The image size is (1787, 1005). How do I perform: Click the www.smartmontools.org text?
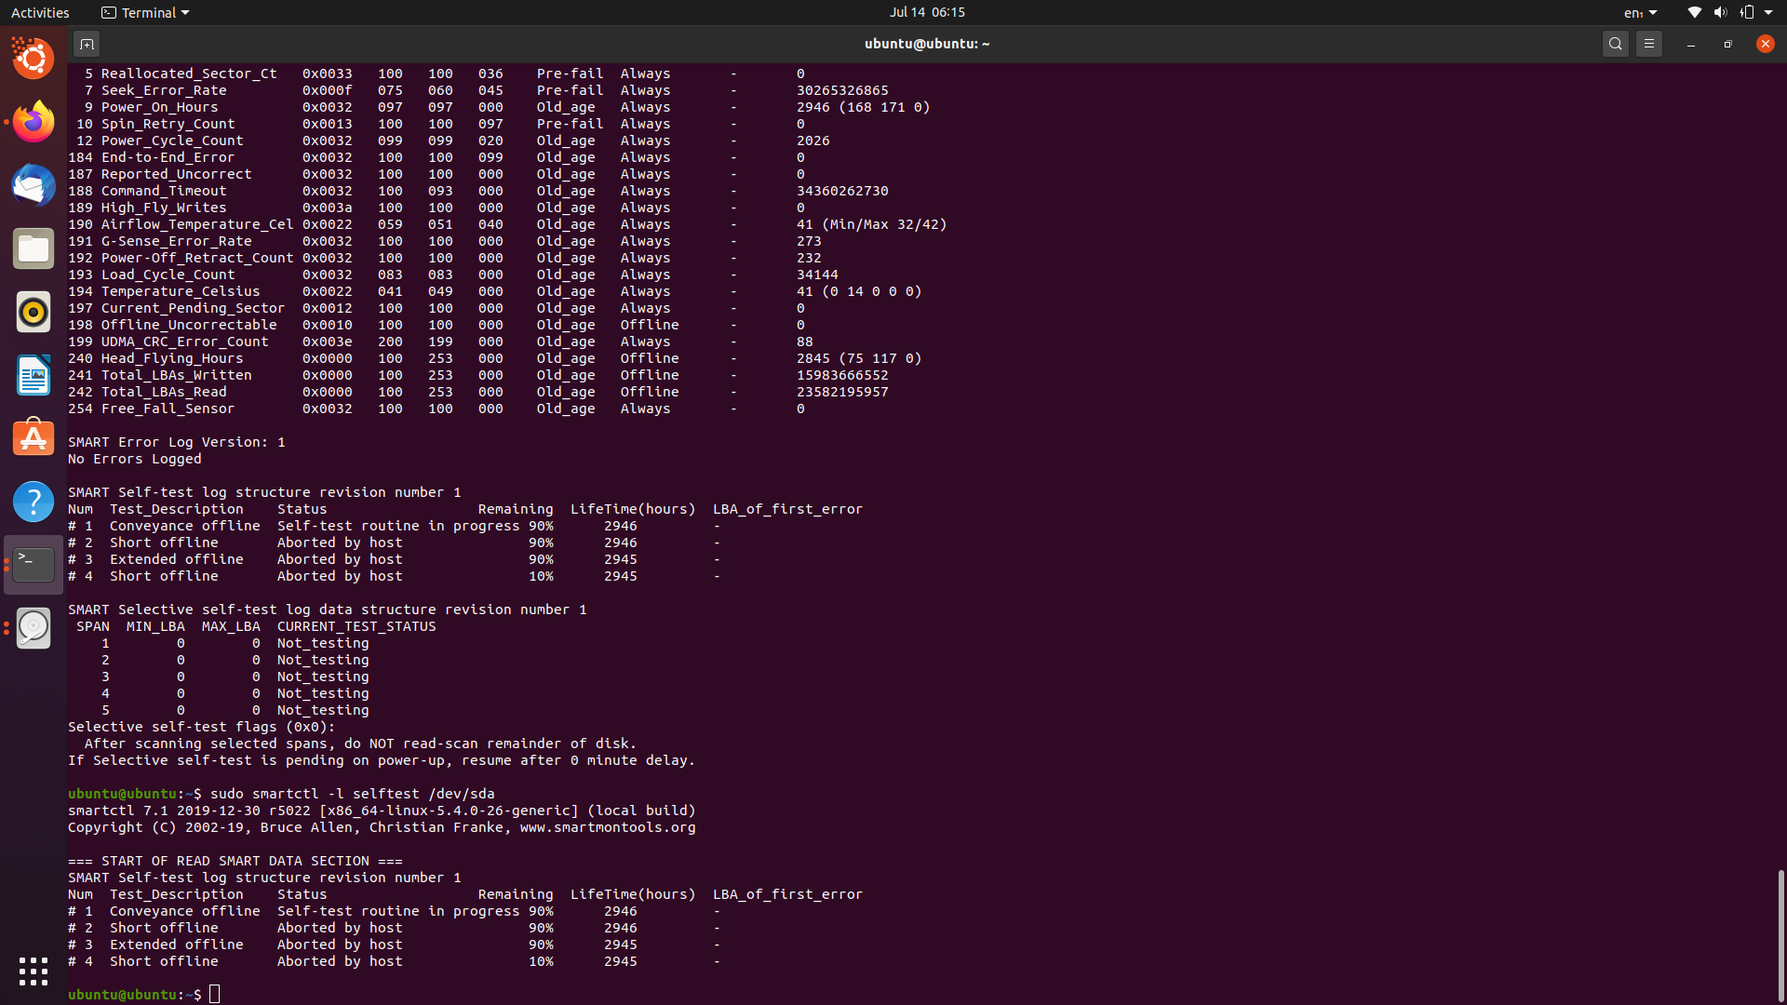pyautogui.click(x=608, y=827)
